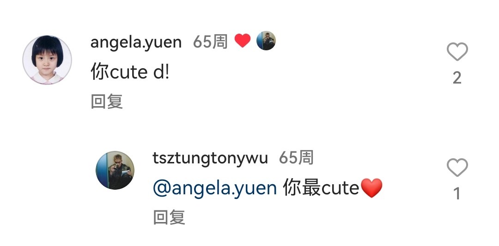Tap the red creator-liked heart badge
The image size is (499, 246).
243,41
